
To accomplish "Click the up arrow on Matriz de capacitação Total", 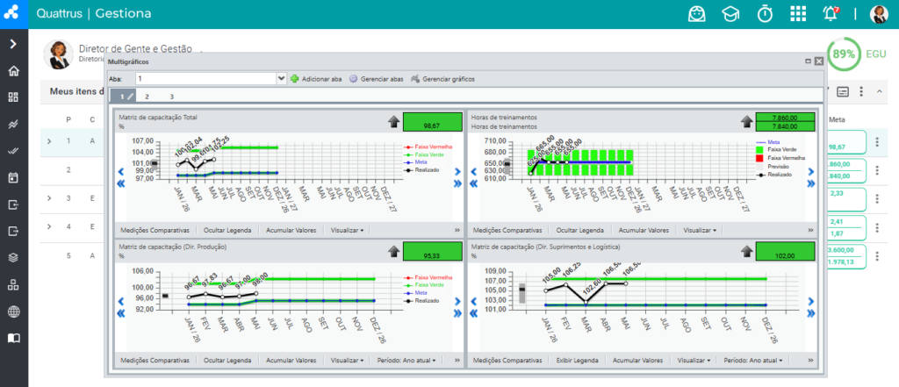I will click(x=394, y=121).
